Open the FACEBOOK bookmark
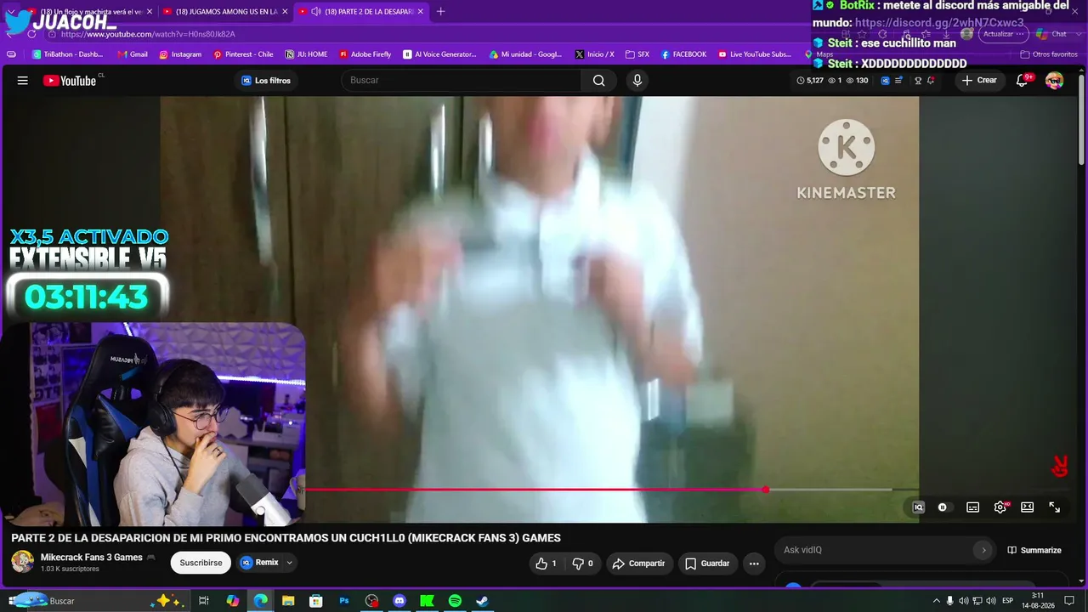Viewport: 1088px width, 612px height. pyautogui.click(x=683, y=54)
